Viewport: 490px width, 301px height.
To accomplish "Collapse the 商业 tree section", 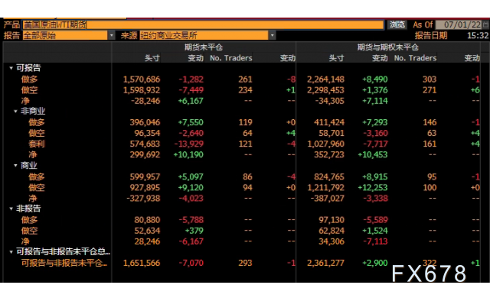I will [x=15, y=166].
